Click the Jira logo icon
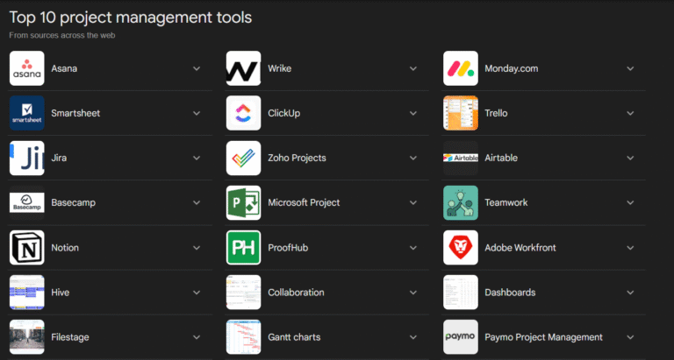This screenshot has width=674, height=360. pyautogui.click(x=26, y=158)
